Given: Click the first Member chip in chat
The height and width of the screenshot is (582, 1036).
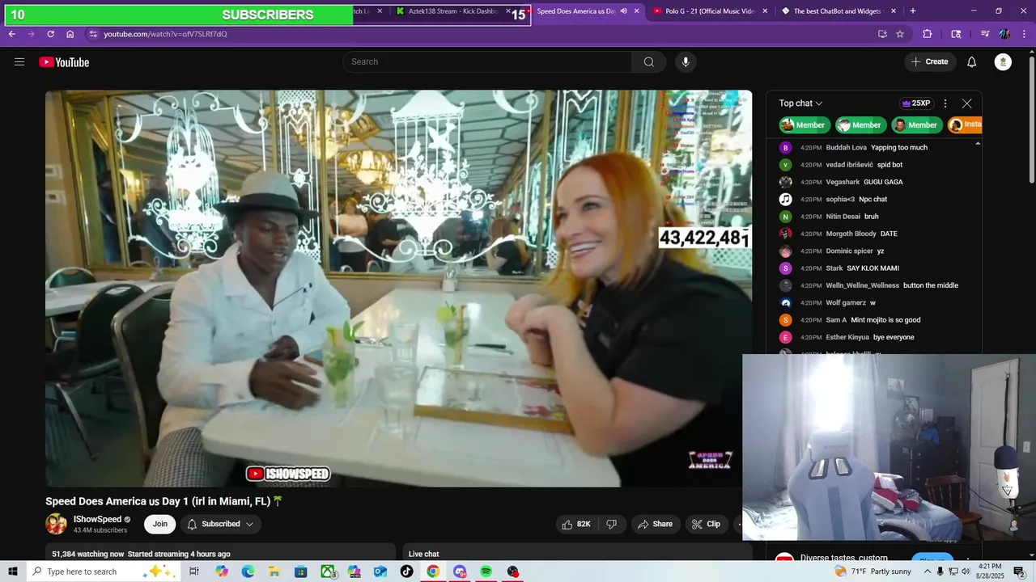Looking at the screenshot, I should tap(803, 124).
